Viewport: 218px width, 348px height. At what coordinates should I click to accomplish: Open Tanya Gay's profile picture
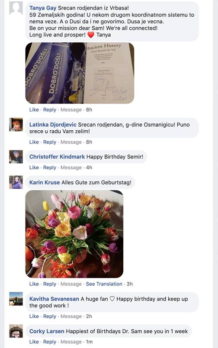click(x=16, y=8)
